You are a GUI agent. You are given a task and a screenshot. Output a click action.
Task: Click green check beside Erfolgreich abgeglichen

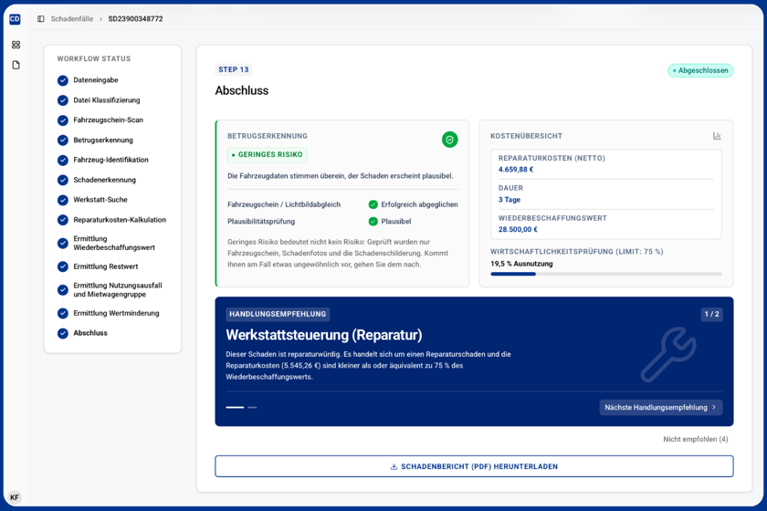373,204
